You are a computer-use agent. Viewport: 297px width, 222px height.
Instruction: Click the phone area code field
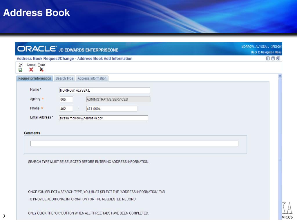click(x=66, y=109)
